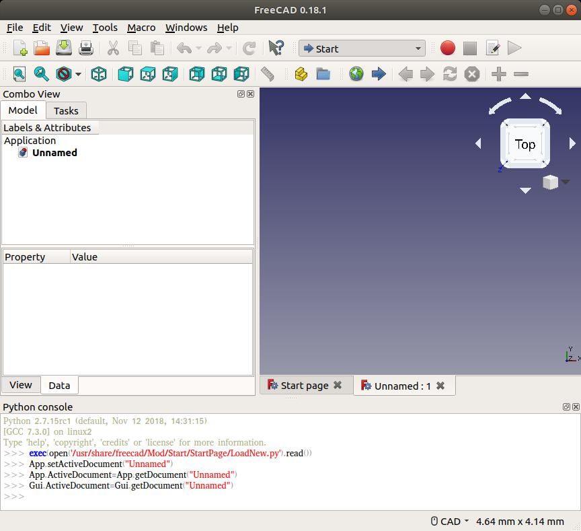Click the blue arrow next-page icon
581x531 pixels.
(x=379, y=74)
